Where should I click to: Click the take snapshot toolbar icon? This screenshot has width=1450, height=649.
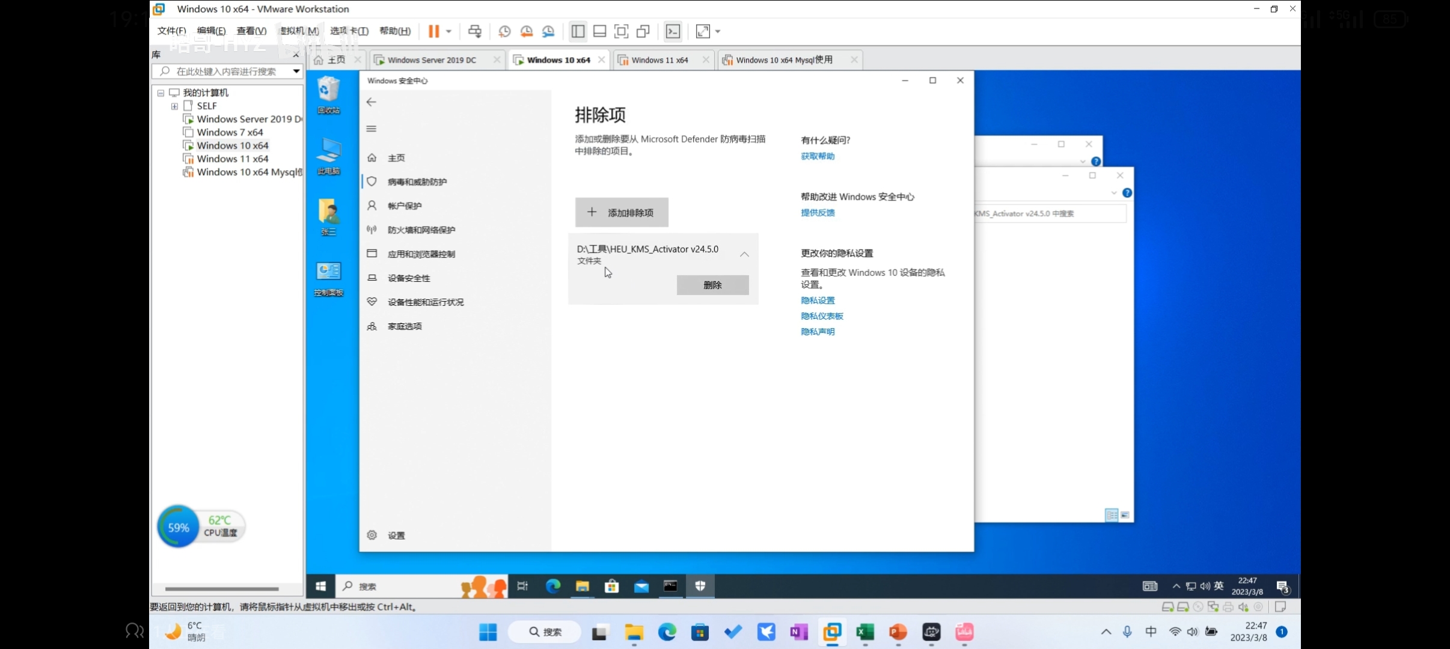click(504, 31)
